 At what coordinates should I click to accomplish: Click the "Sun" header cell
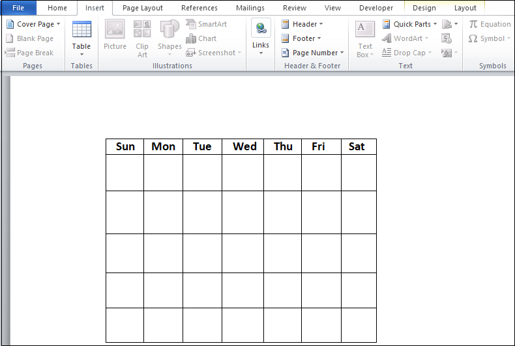[125, 146]
